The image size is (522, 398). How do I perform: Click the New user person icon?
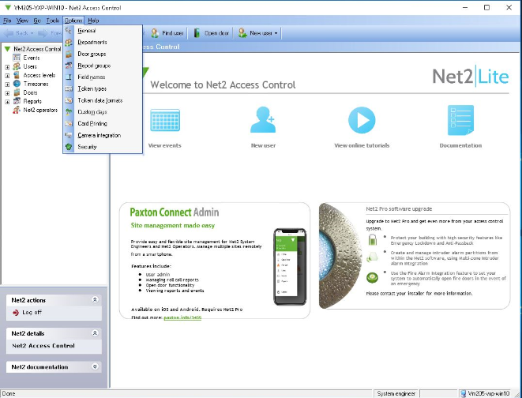[x=263, y=120]
